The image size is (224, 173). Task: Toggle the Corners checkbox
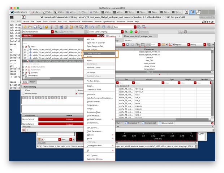point(26,73)
